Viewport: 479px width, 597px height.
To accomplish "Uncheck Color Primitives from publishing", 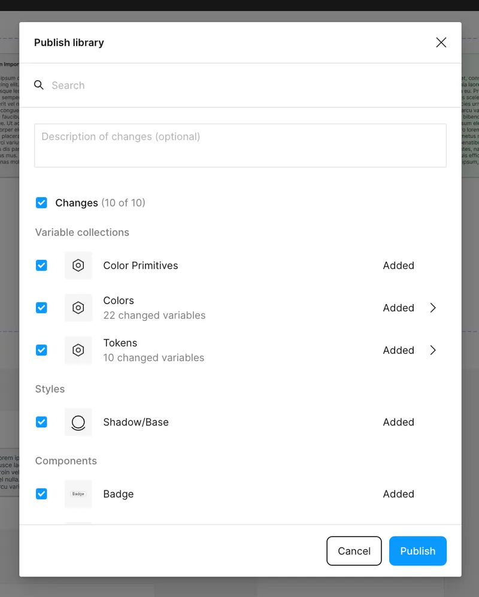I will pos(41,265).
